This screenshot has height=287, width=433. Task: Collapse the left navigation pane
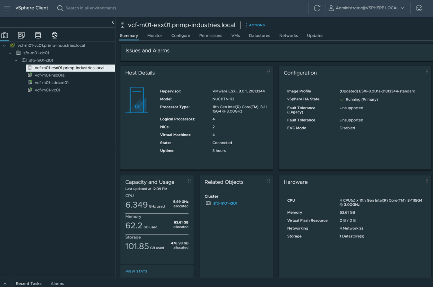[113, 22]
